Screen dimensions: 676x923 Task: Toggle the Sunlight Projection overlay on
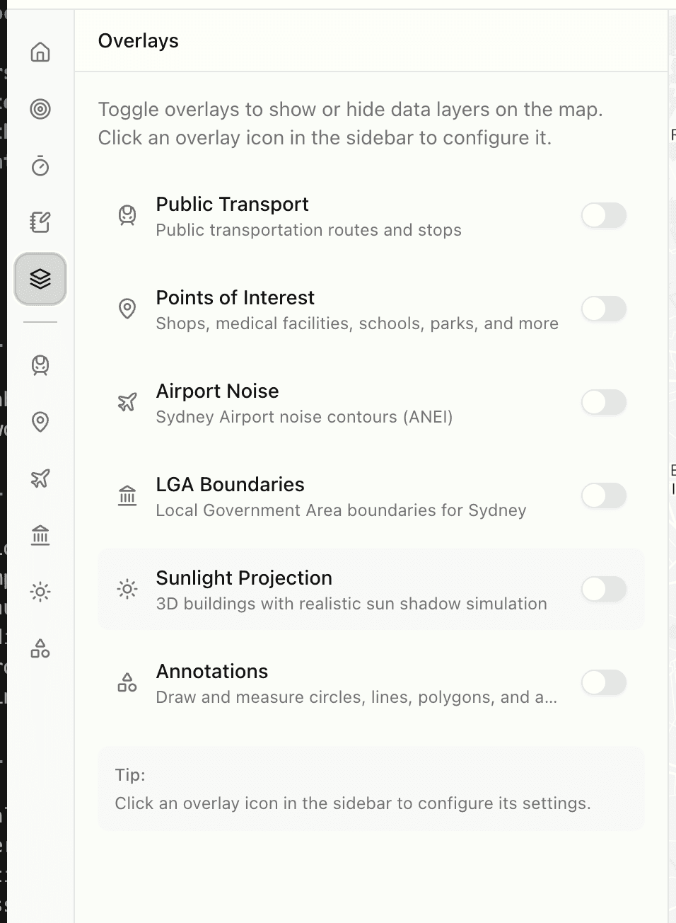[603, 589]
